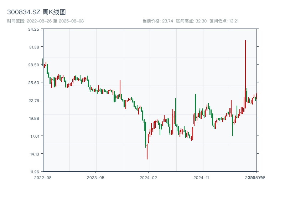Viewport: 285px width, 214px height.
Task: Click the 31.38 y-axis price label
Action: (34, 47)
